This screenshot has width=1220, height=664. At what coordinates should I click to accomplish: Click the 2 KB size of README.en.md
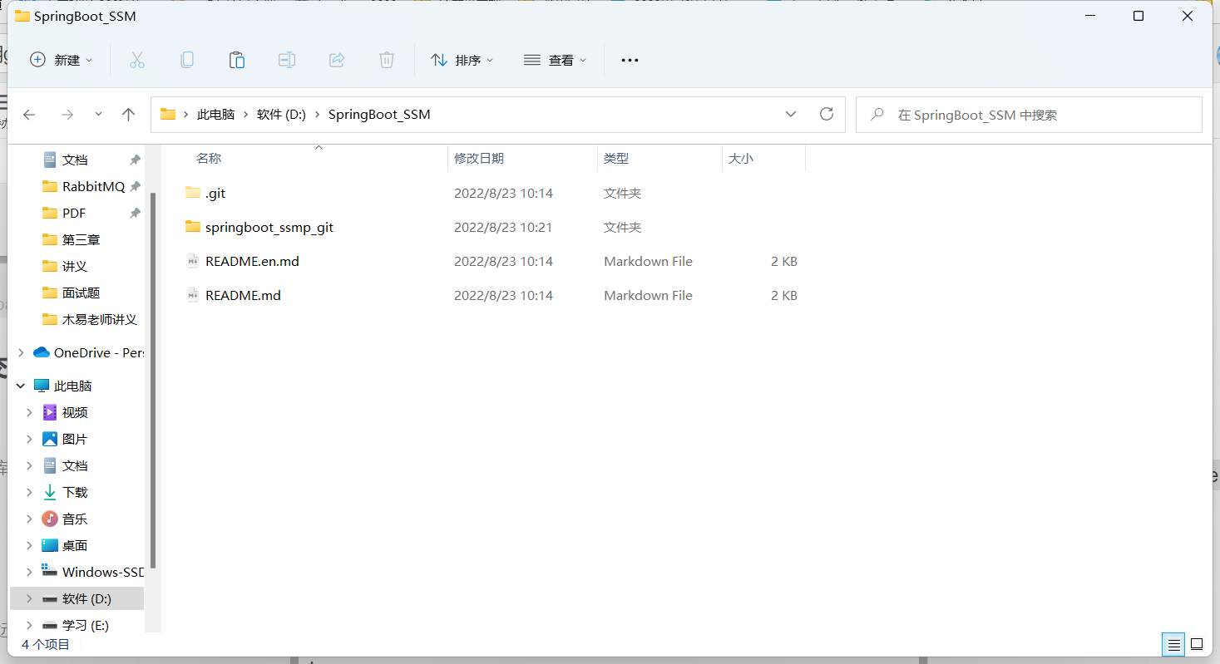(x=784, y=261)
